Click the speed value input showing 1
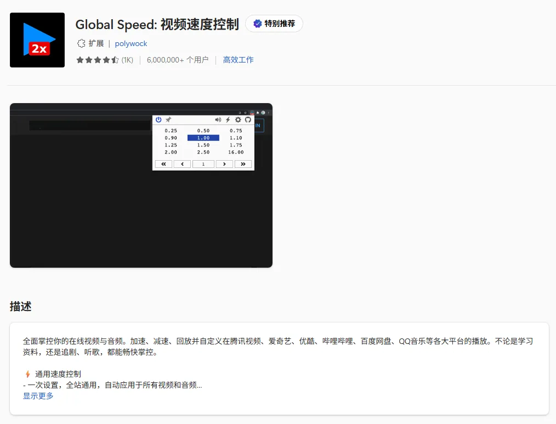 tap(203, 164)
